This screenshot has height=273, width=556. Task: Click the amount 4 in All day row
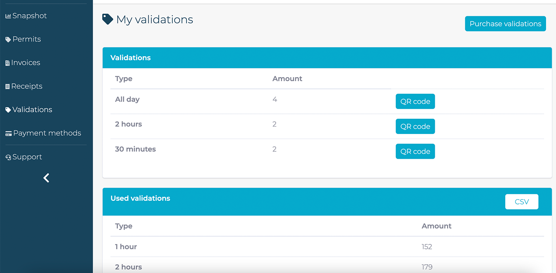(x=275, y=99)
